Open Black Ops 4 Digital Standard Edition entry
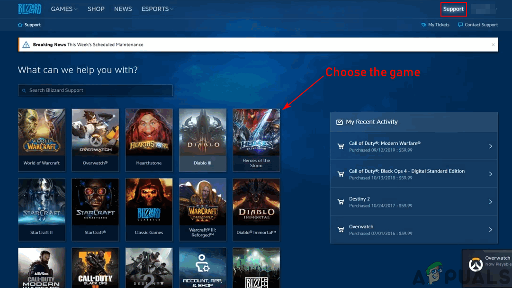Screen dimensions: 512x288 click(x=413, y=174)
